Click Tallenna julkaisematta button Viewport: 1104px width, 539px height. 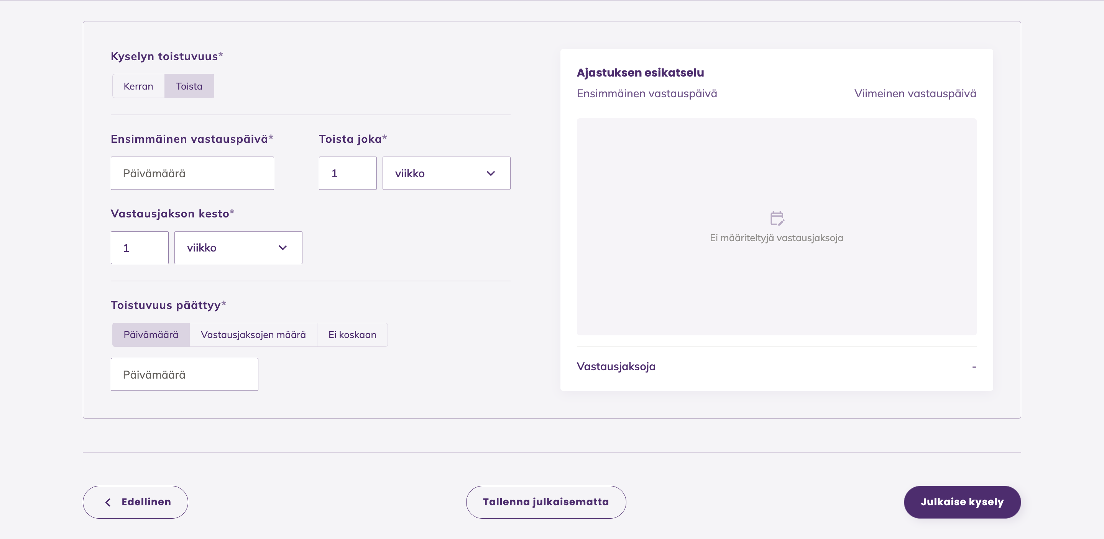pos(546,502)
